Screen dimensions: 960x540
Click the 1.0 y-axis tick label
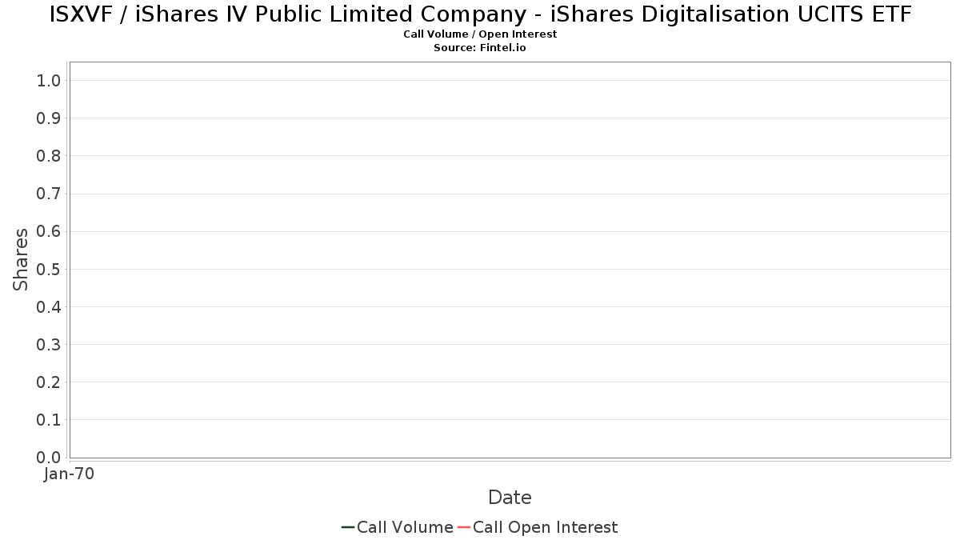coord(49,81)
